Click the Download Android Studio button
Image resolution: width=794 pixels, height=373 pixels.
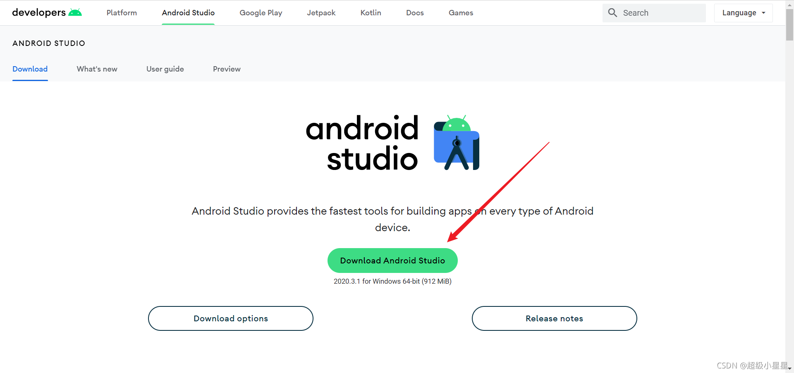pyautogui.click(x=392, y=261)
